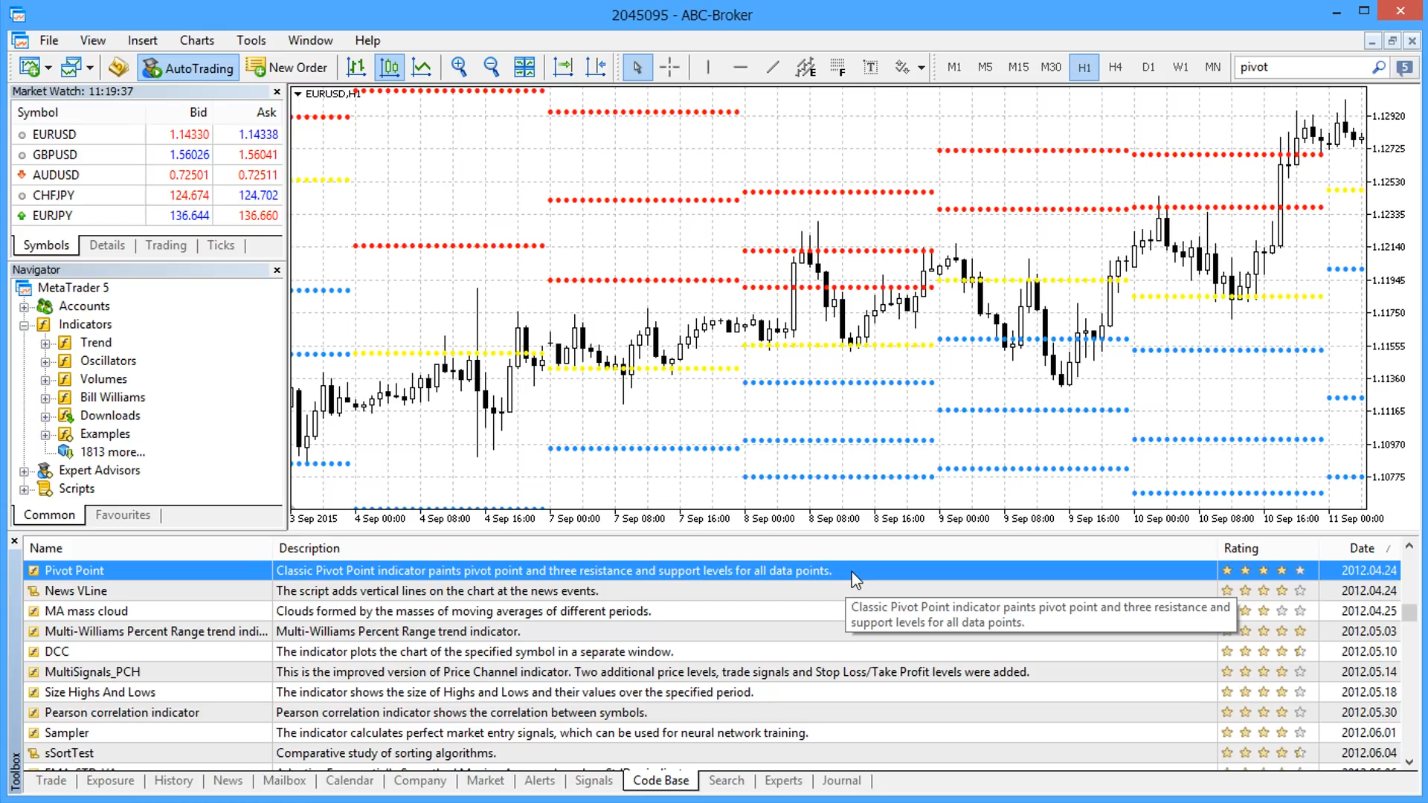The height and width of the screenshot is (803, 1428).
Task: Click the chat messages icon beside the search box
Action: click(1404, 67)
